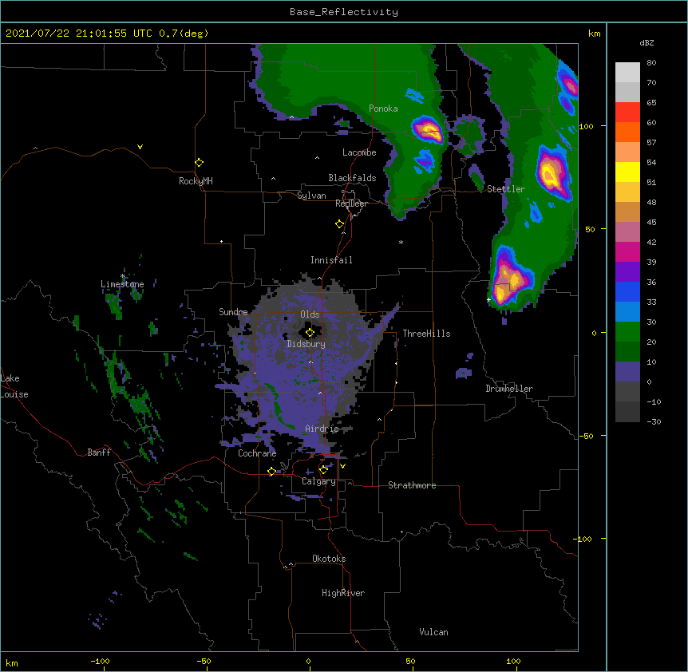Screen dimensions: 688x672
Task: Select the yellow diamond marker below Cochrane
Action: point(271,472)
